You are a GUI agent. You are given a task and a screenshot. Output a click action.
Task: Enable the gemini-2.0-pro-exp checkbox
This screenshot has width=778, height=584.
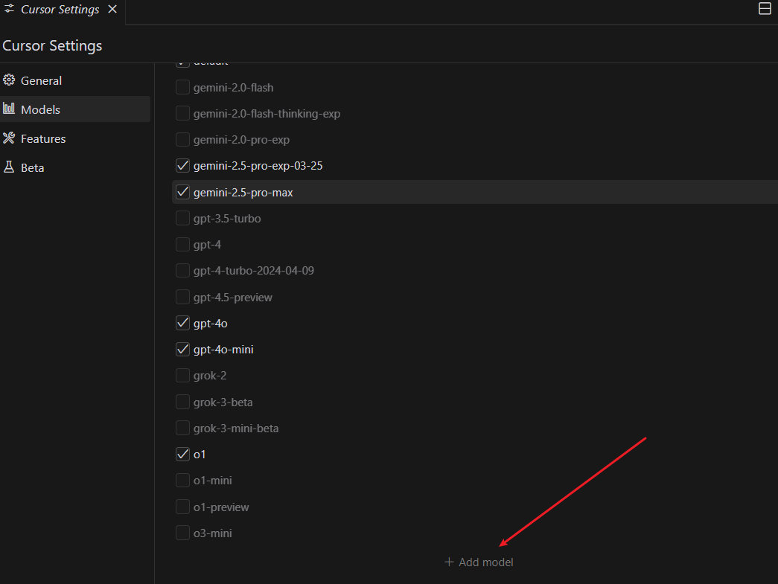(x=182, y=139)
